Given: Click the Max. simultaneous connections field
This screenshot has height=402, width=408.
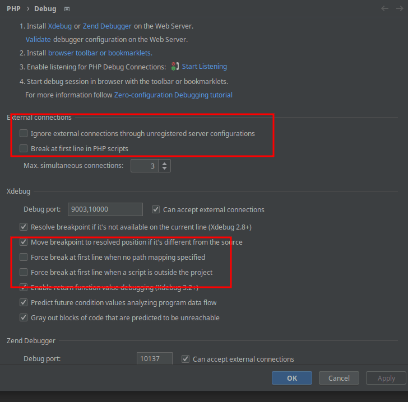Looking at the screenshot, I should [145, 166].
